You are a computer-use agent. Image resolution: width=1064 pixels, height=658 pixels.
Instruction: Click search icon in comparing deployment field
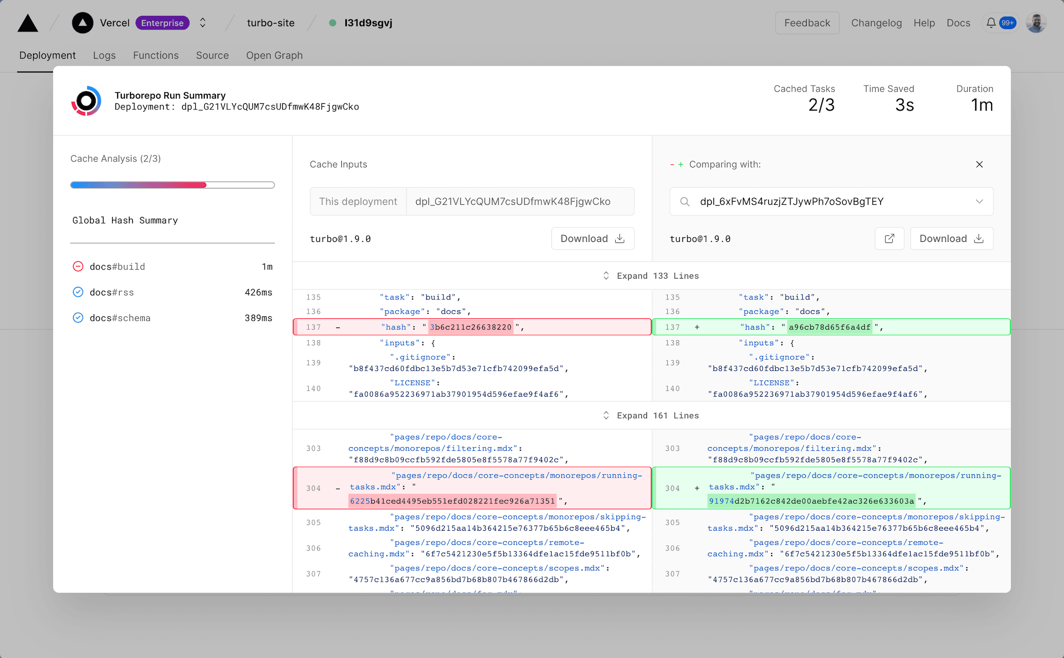pyautogui.click(x=685, y=202)
